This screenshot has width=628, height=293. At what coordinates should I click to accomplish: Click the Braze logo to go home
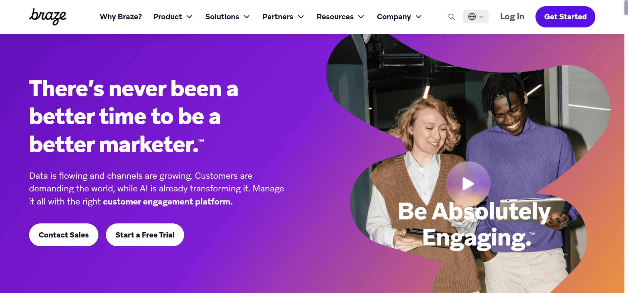(x=48, y=17)
